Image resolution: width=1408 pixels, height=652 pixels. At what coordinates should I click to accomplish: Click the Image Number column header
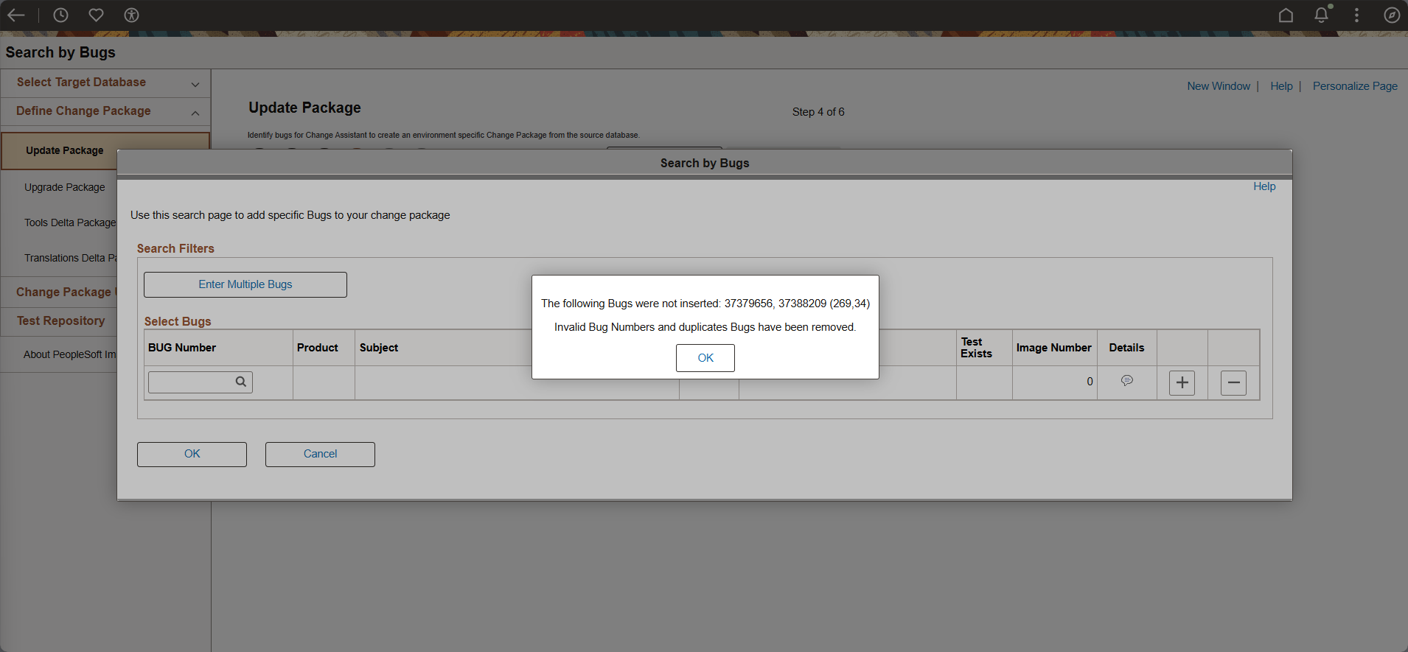[1053, 348]
